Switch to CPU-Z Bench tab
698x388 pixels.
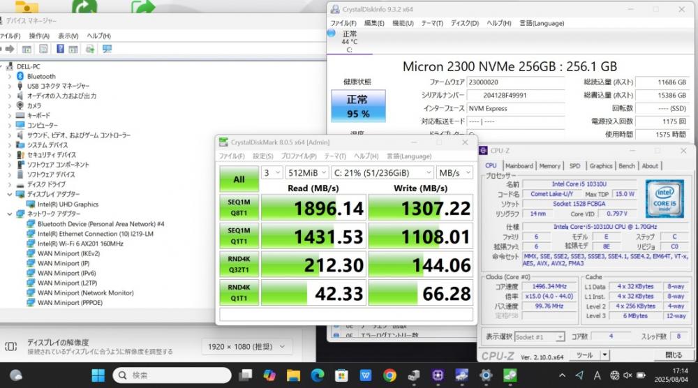coord(627,165)
